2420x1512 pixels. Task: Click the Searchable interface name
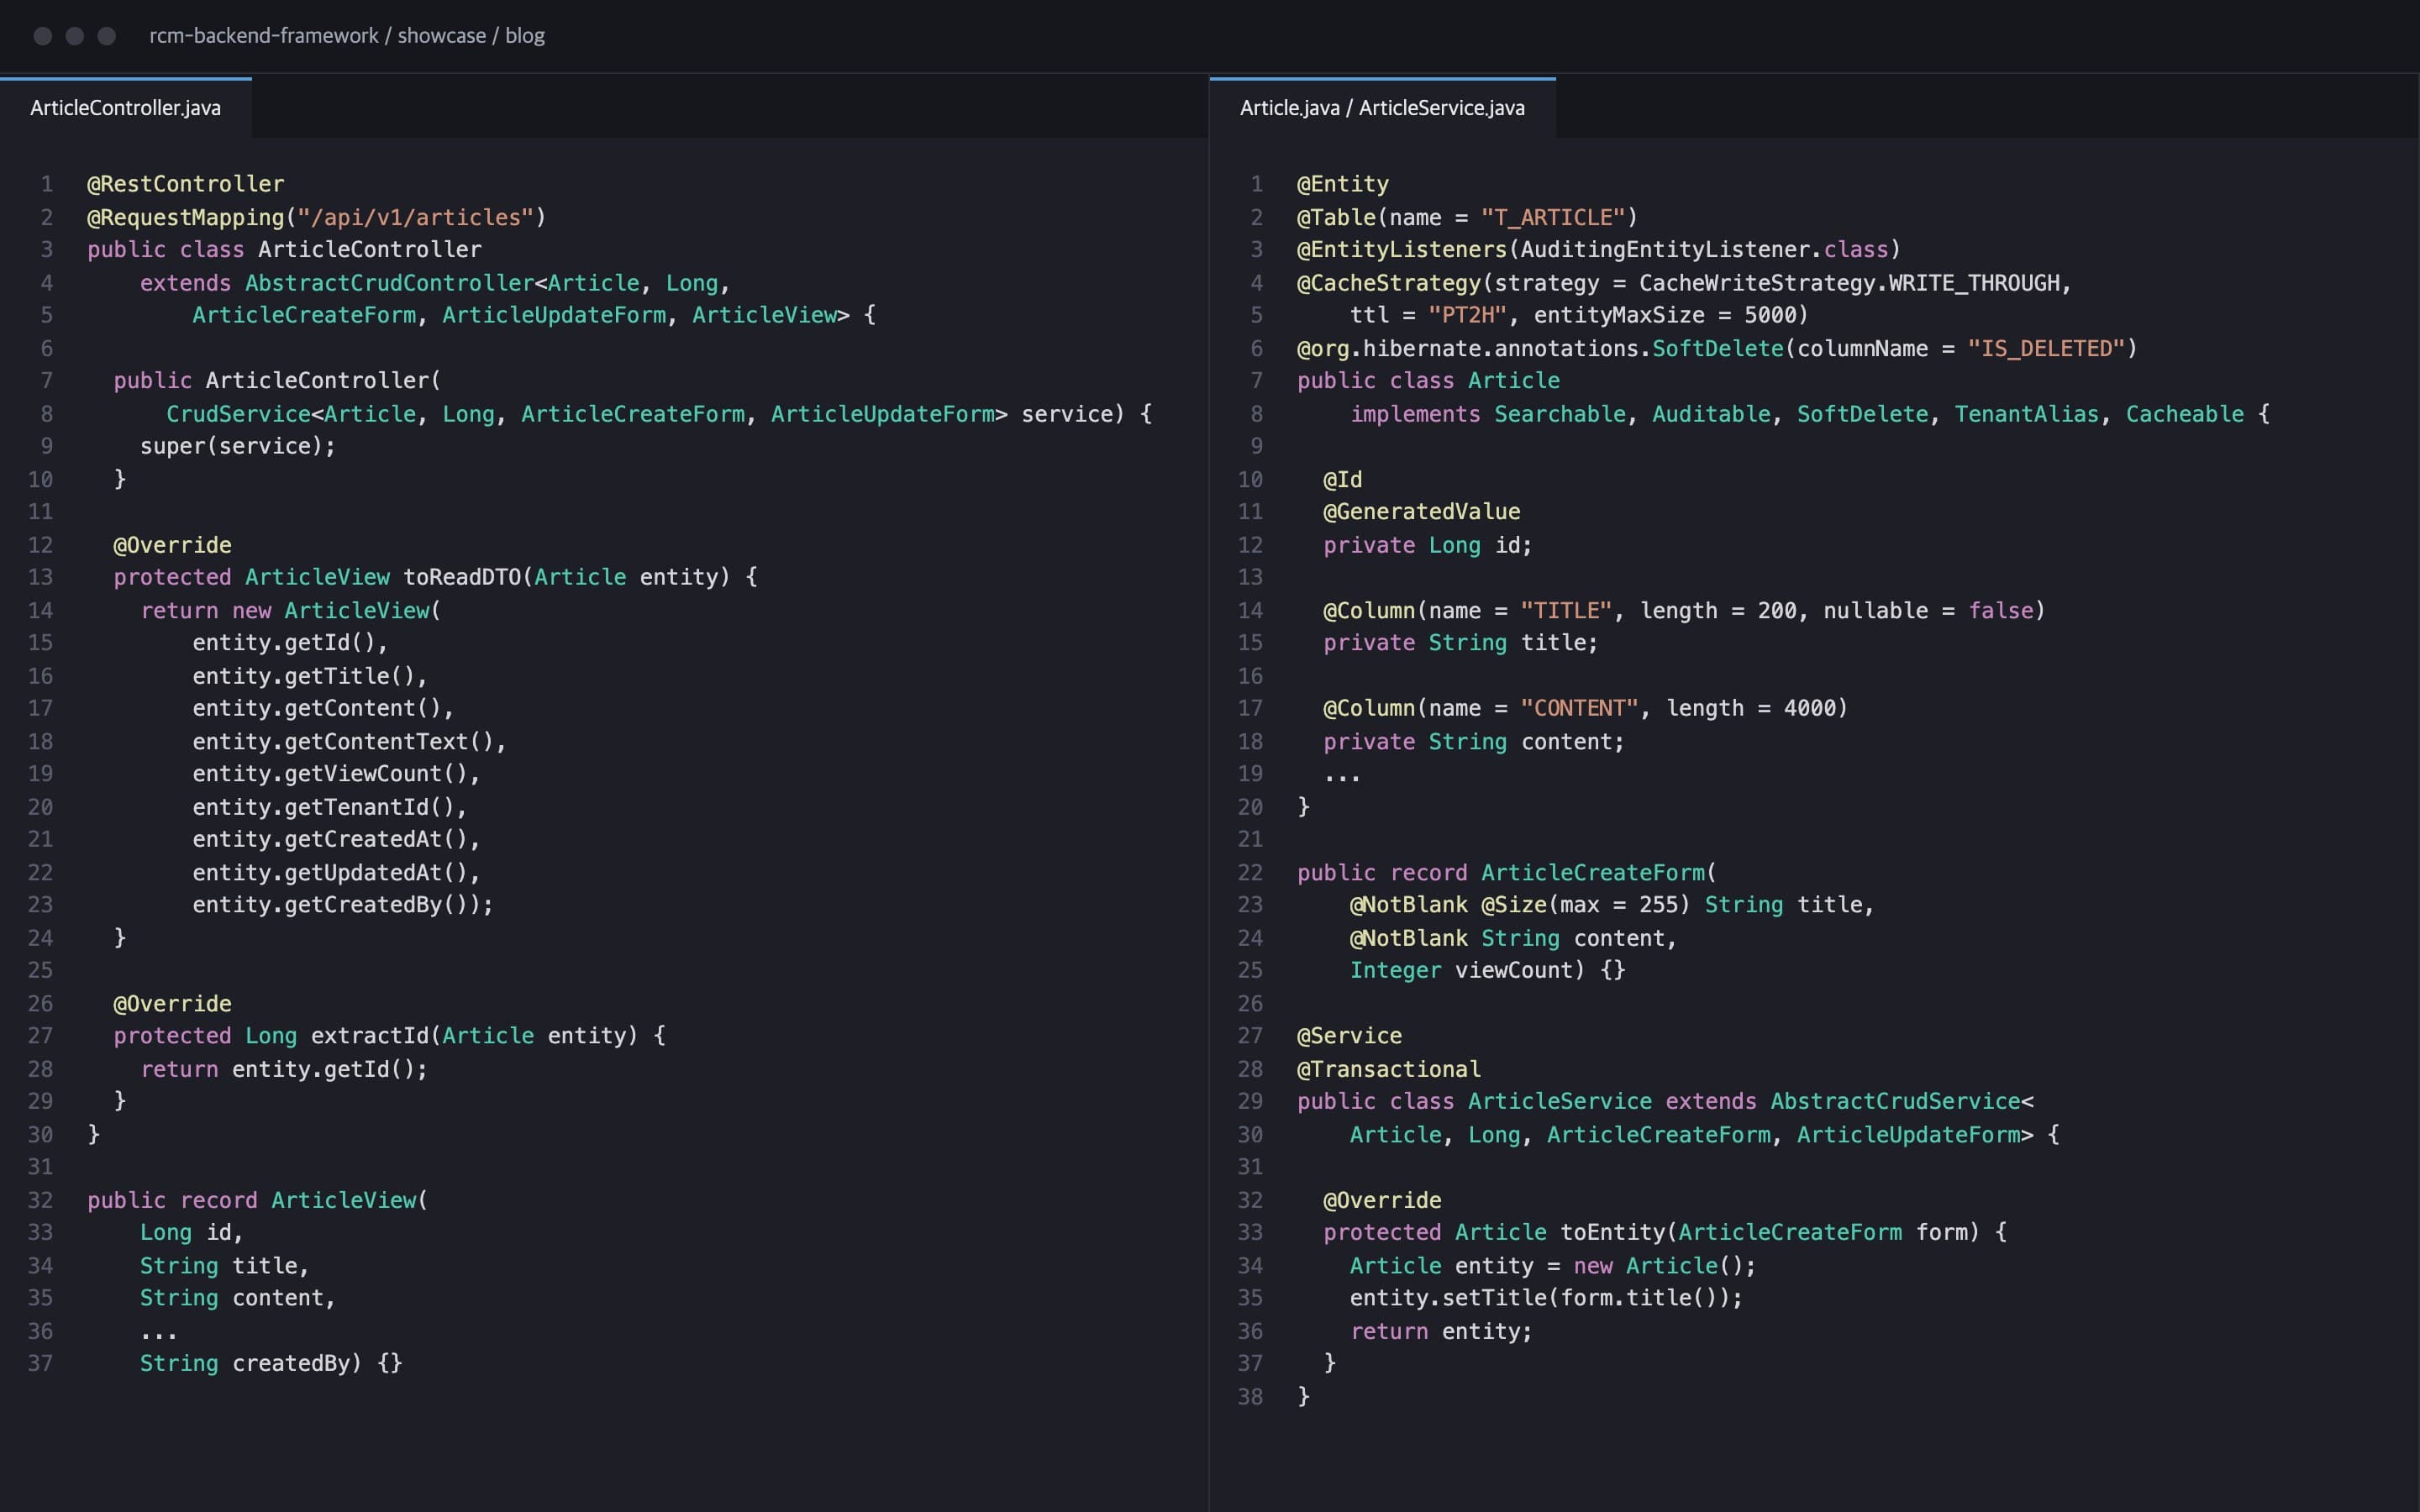coord(1560,414)
